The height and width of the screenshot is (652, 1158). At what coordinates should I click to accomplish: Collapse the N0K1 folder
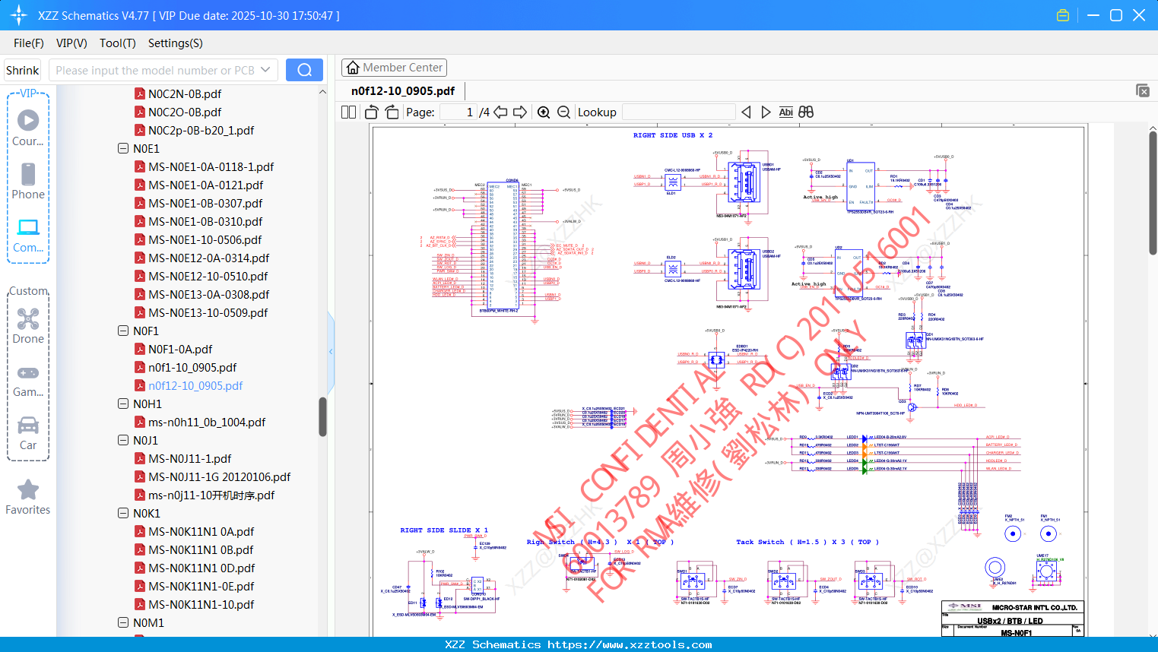[x=123, y=513]
